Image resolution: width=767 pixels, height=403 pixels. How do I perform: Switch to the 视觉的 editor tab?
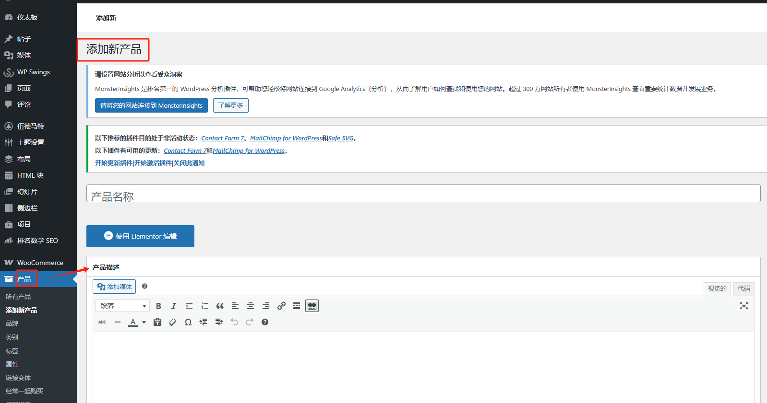pyautogui.click(x=717, y=288)
